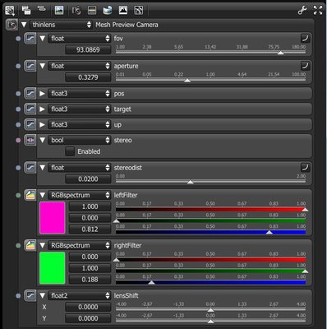The width and height of the screenshot is (327, 329).
Task: Open the RGBspectrum dropdown for rightFilter
Action: [80, 245]
